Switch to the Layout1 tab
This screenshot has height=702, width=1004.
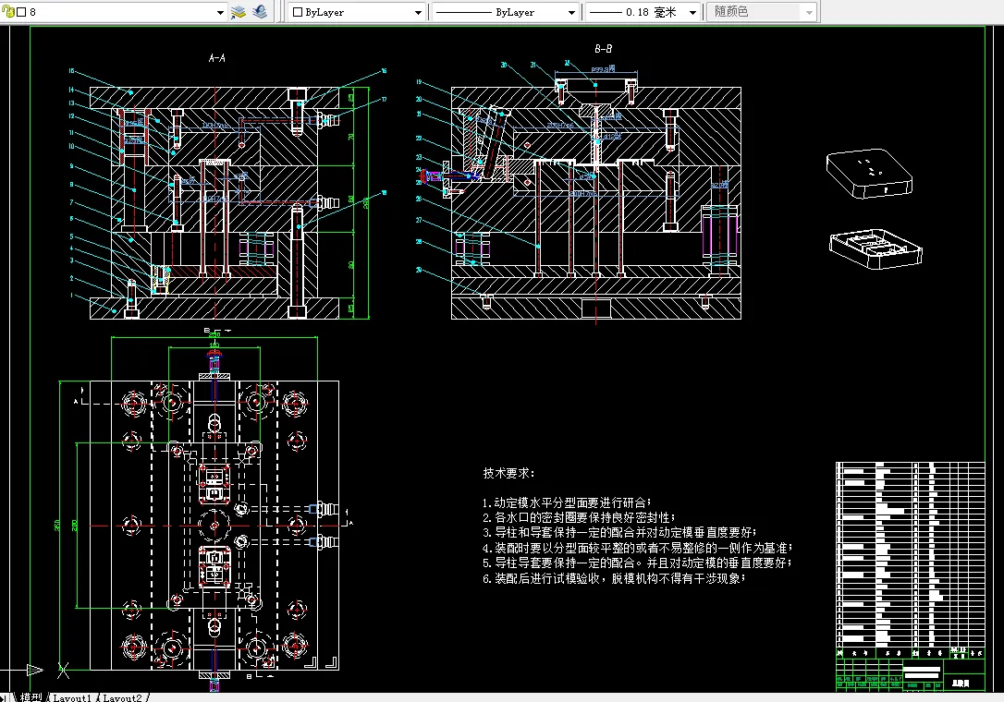click(72, 697)
